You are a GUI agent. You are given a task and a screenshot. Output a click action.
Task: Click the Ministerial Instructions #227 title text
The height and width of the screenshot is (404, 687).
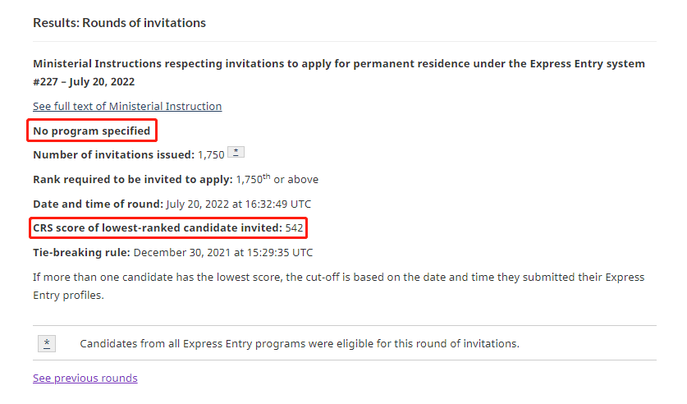339,73
